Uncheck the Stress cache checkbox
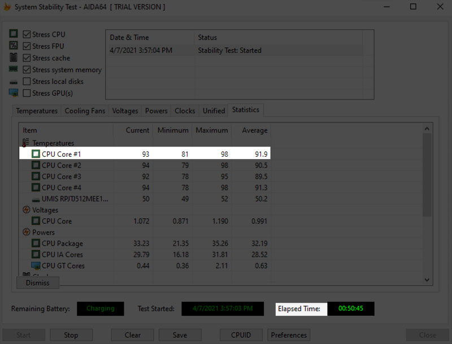Image resolution: width=452 pixels, height=344 pixels. pos(27,58)
